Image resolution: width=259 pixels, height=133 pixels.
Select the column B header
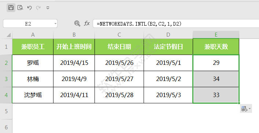[x=74, y=35]
